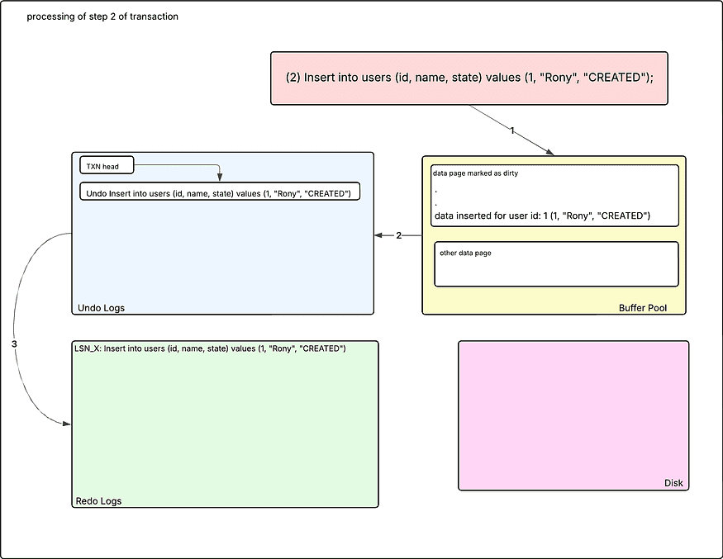Click the title text 'processing of step 2 of transaction'
Screen dimensions: 723x559
pos(102,17)
